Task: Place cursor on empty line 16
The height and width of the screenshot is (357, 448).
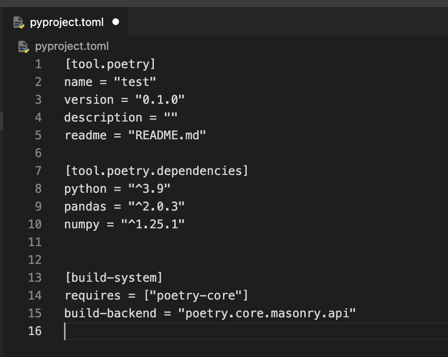Action: pyautogui.click(x=256, y=331)
